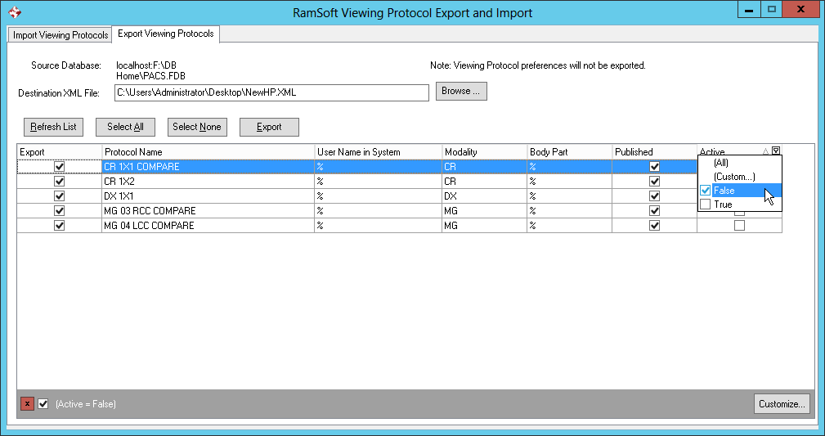Pick (Custom...) in the filter dropdown

733,177
